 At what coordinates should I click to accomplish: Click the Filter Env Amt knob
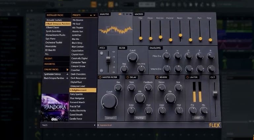click(x=141, y=69)
